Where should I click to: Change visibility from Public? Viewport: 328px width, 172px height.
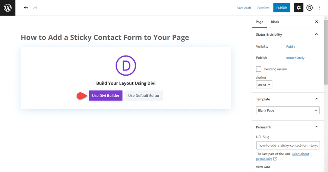point(291,47)
